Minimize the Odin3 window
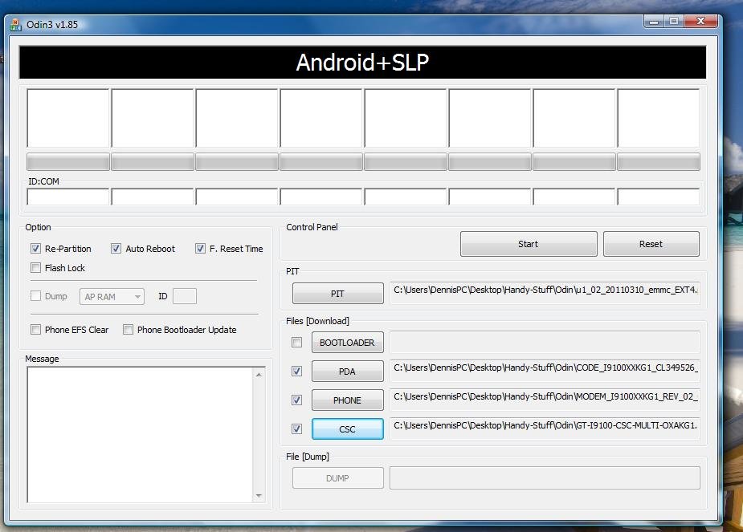This screenshot has width=743, height=532. click(654, 22)
